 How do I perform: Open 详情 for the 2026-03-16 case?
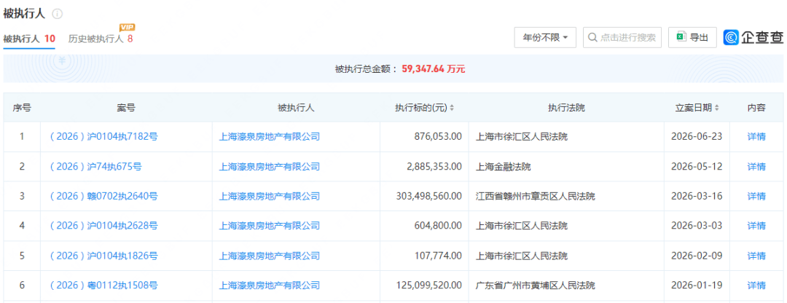[x=756, y=196]
